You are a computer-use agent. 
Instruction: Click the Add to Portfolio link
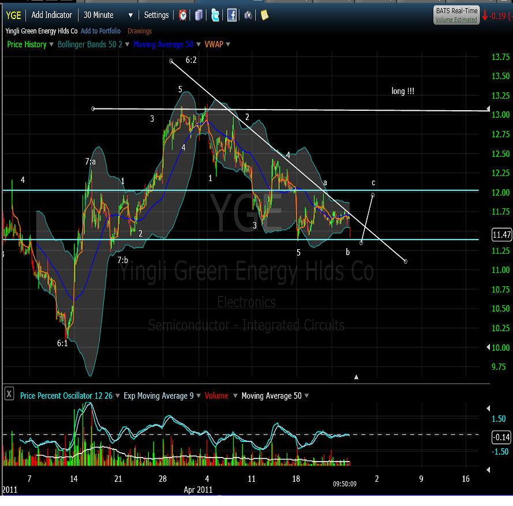click(x=101, y=31)
